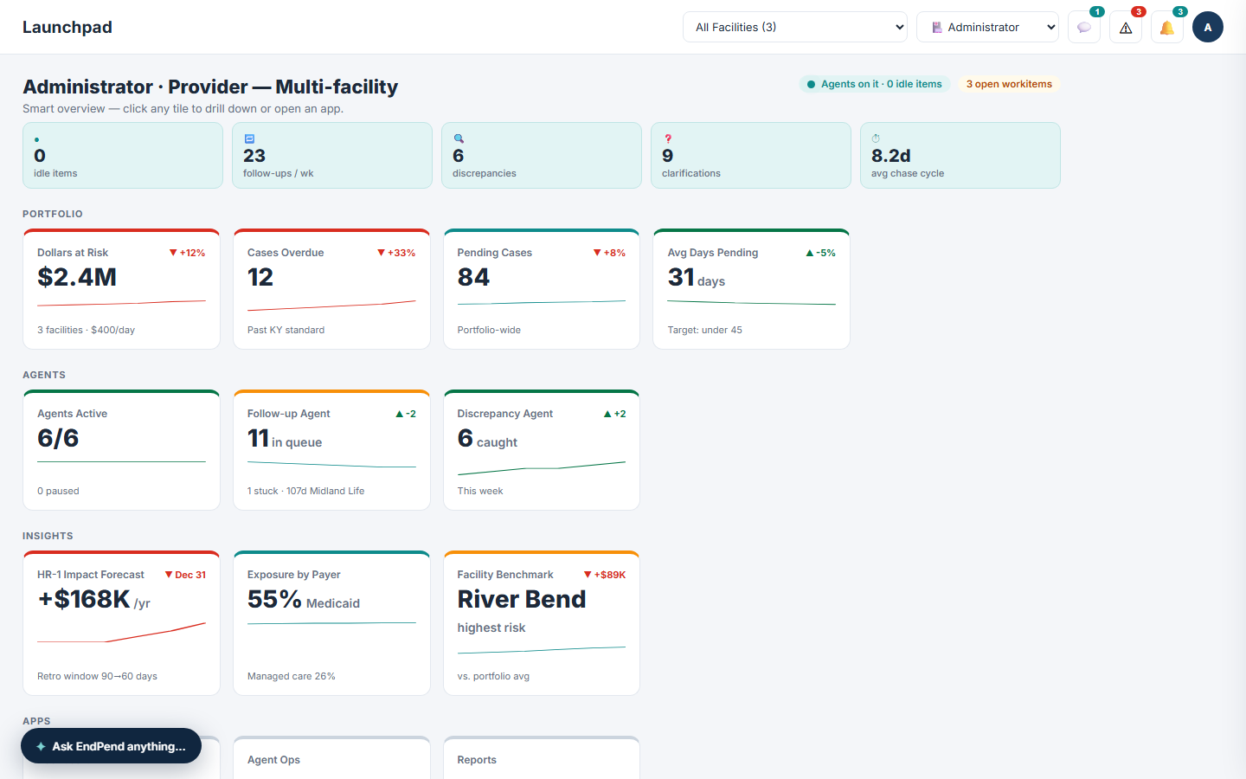
Task: Click the 'vs. portfolio avg' note
Action: click(x=493, y=676)
